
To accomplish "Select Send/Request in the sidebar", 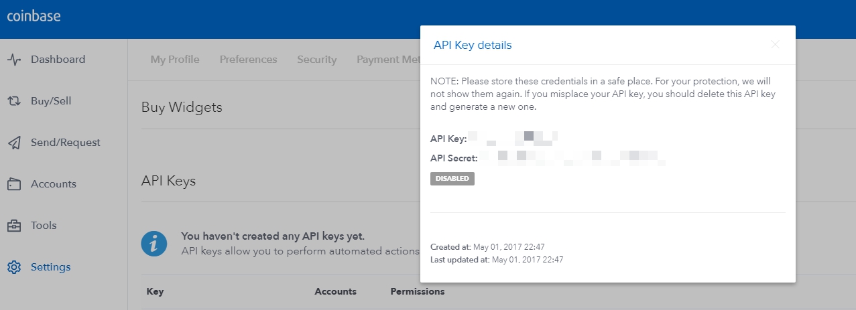I will 66,143.
